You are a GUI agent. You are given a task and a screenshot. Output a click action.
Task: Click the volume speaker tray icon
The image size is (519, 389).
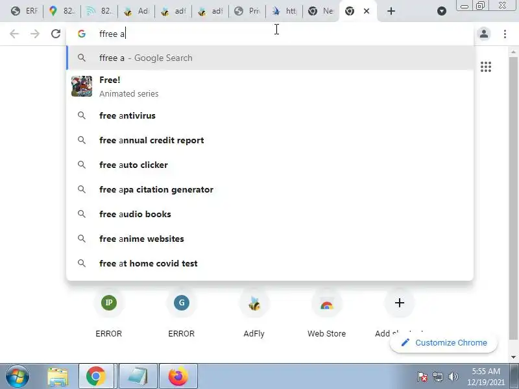coord(453,377)
